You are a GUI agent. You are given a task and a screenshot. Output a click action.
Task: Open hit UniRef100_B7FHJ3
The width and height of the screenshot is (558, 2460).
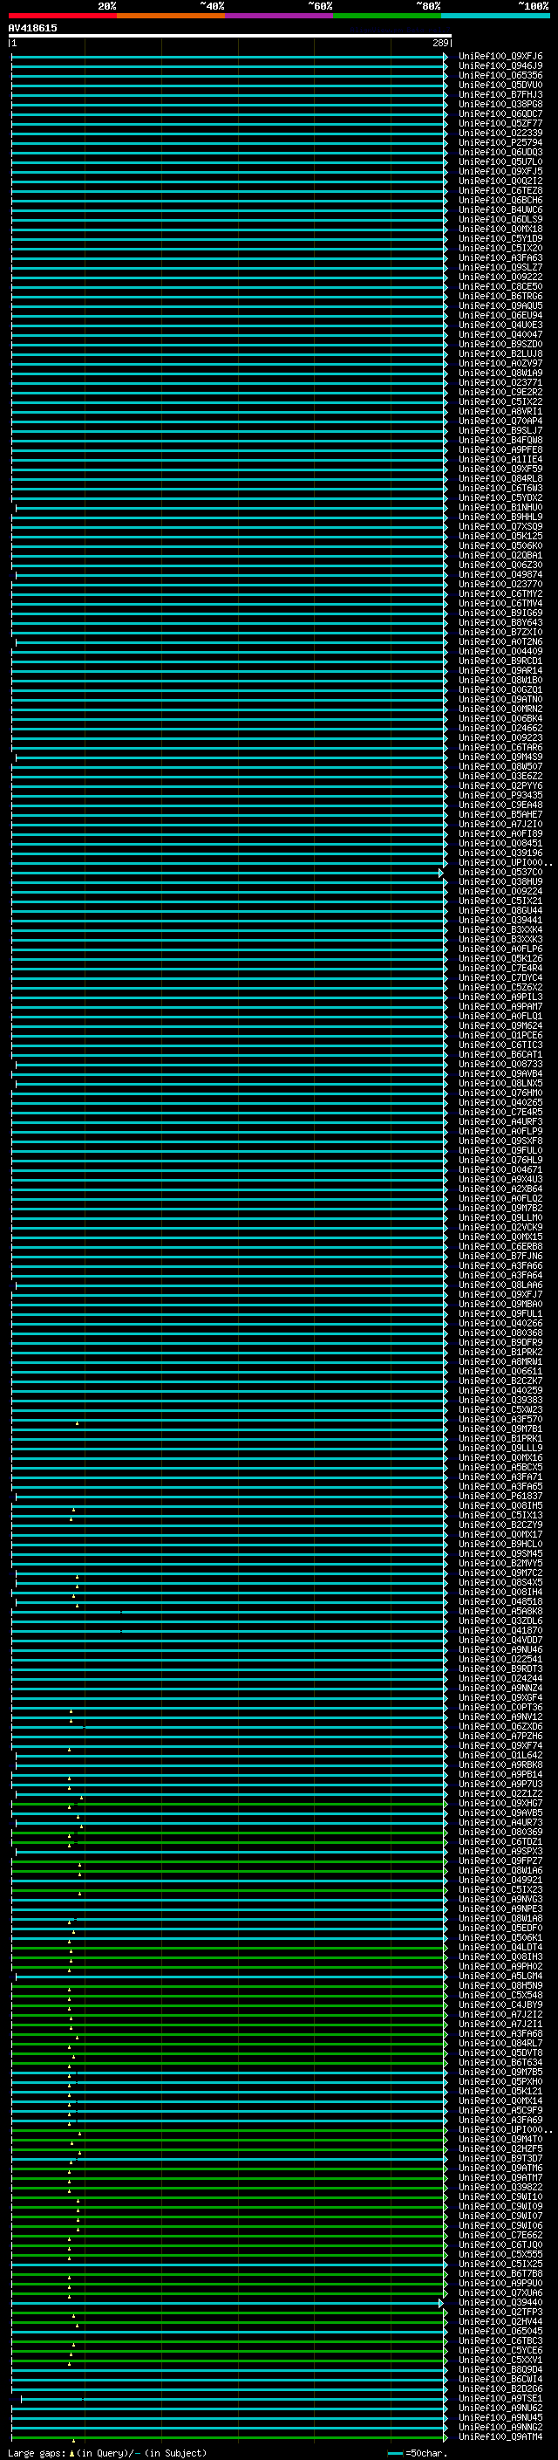[x=500, y=94]
